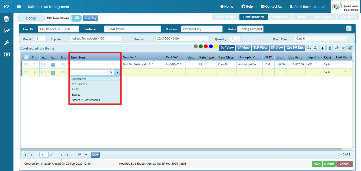
Task: Switch to TLP View
Action: [260, 48]
